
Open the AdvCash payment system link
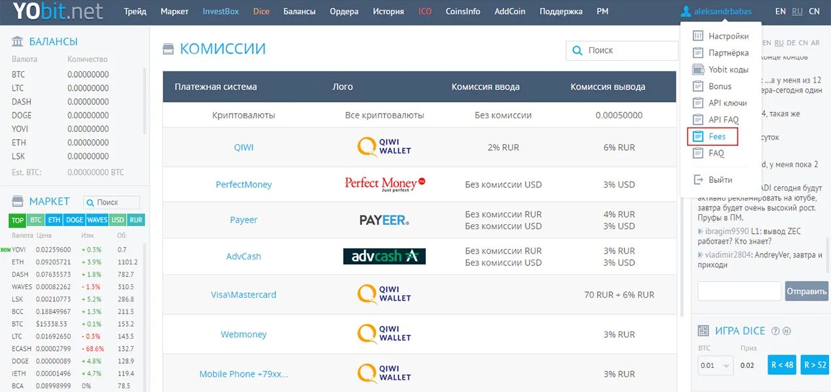(x=243, y=256)
